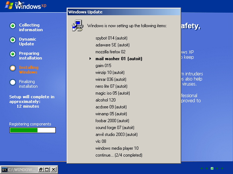Click the Finalizing installation step indicator
The width and height of the screenshot is (233, 174).
tap(13, 82)
